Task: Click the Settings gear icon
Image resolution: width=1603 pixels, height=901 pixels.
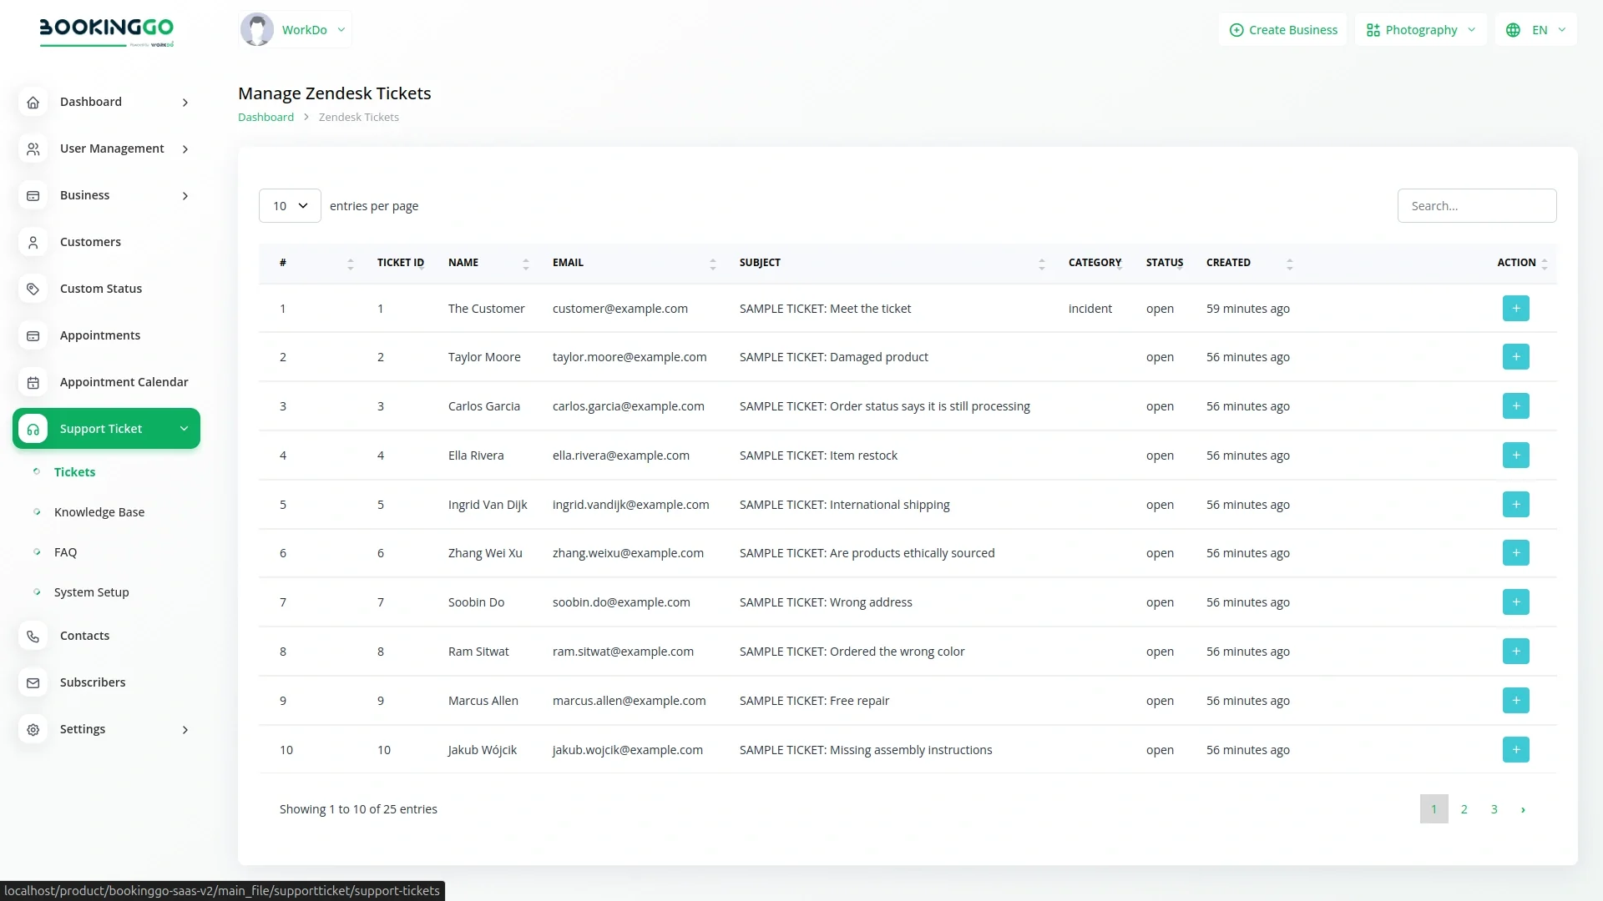Action: tap(33, 729)
